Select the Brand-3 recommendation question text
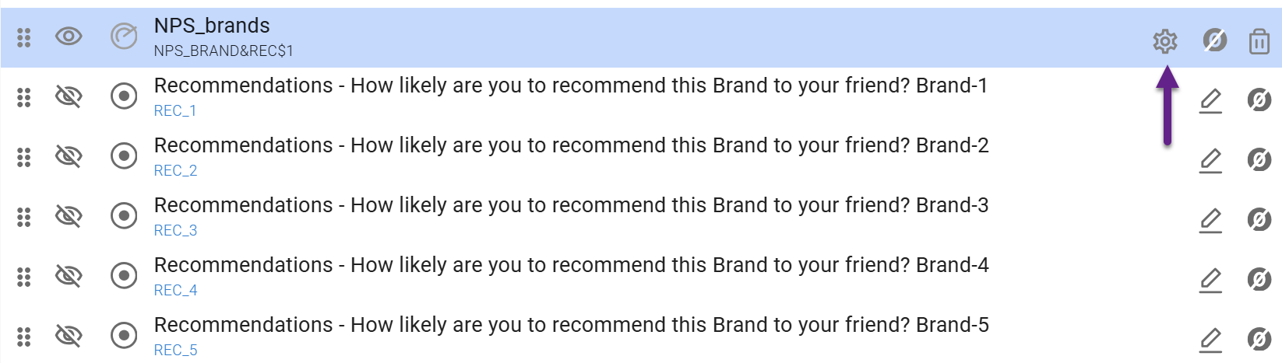1282x363 pixels. click(x=571, y=205)
